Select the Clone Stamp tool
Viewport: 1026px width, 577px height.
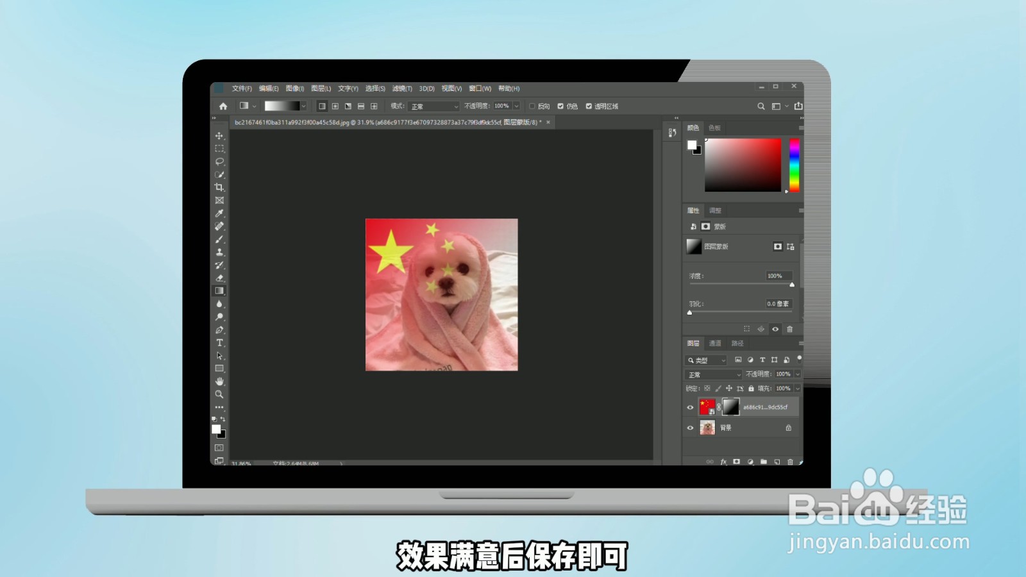click(219, 252)
